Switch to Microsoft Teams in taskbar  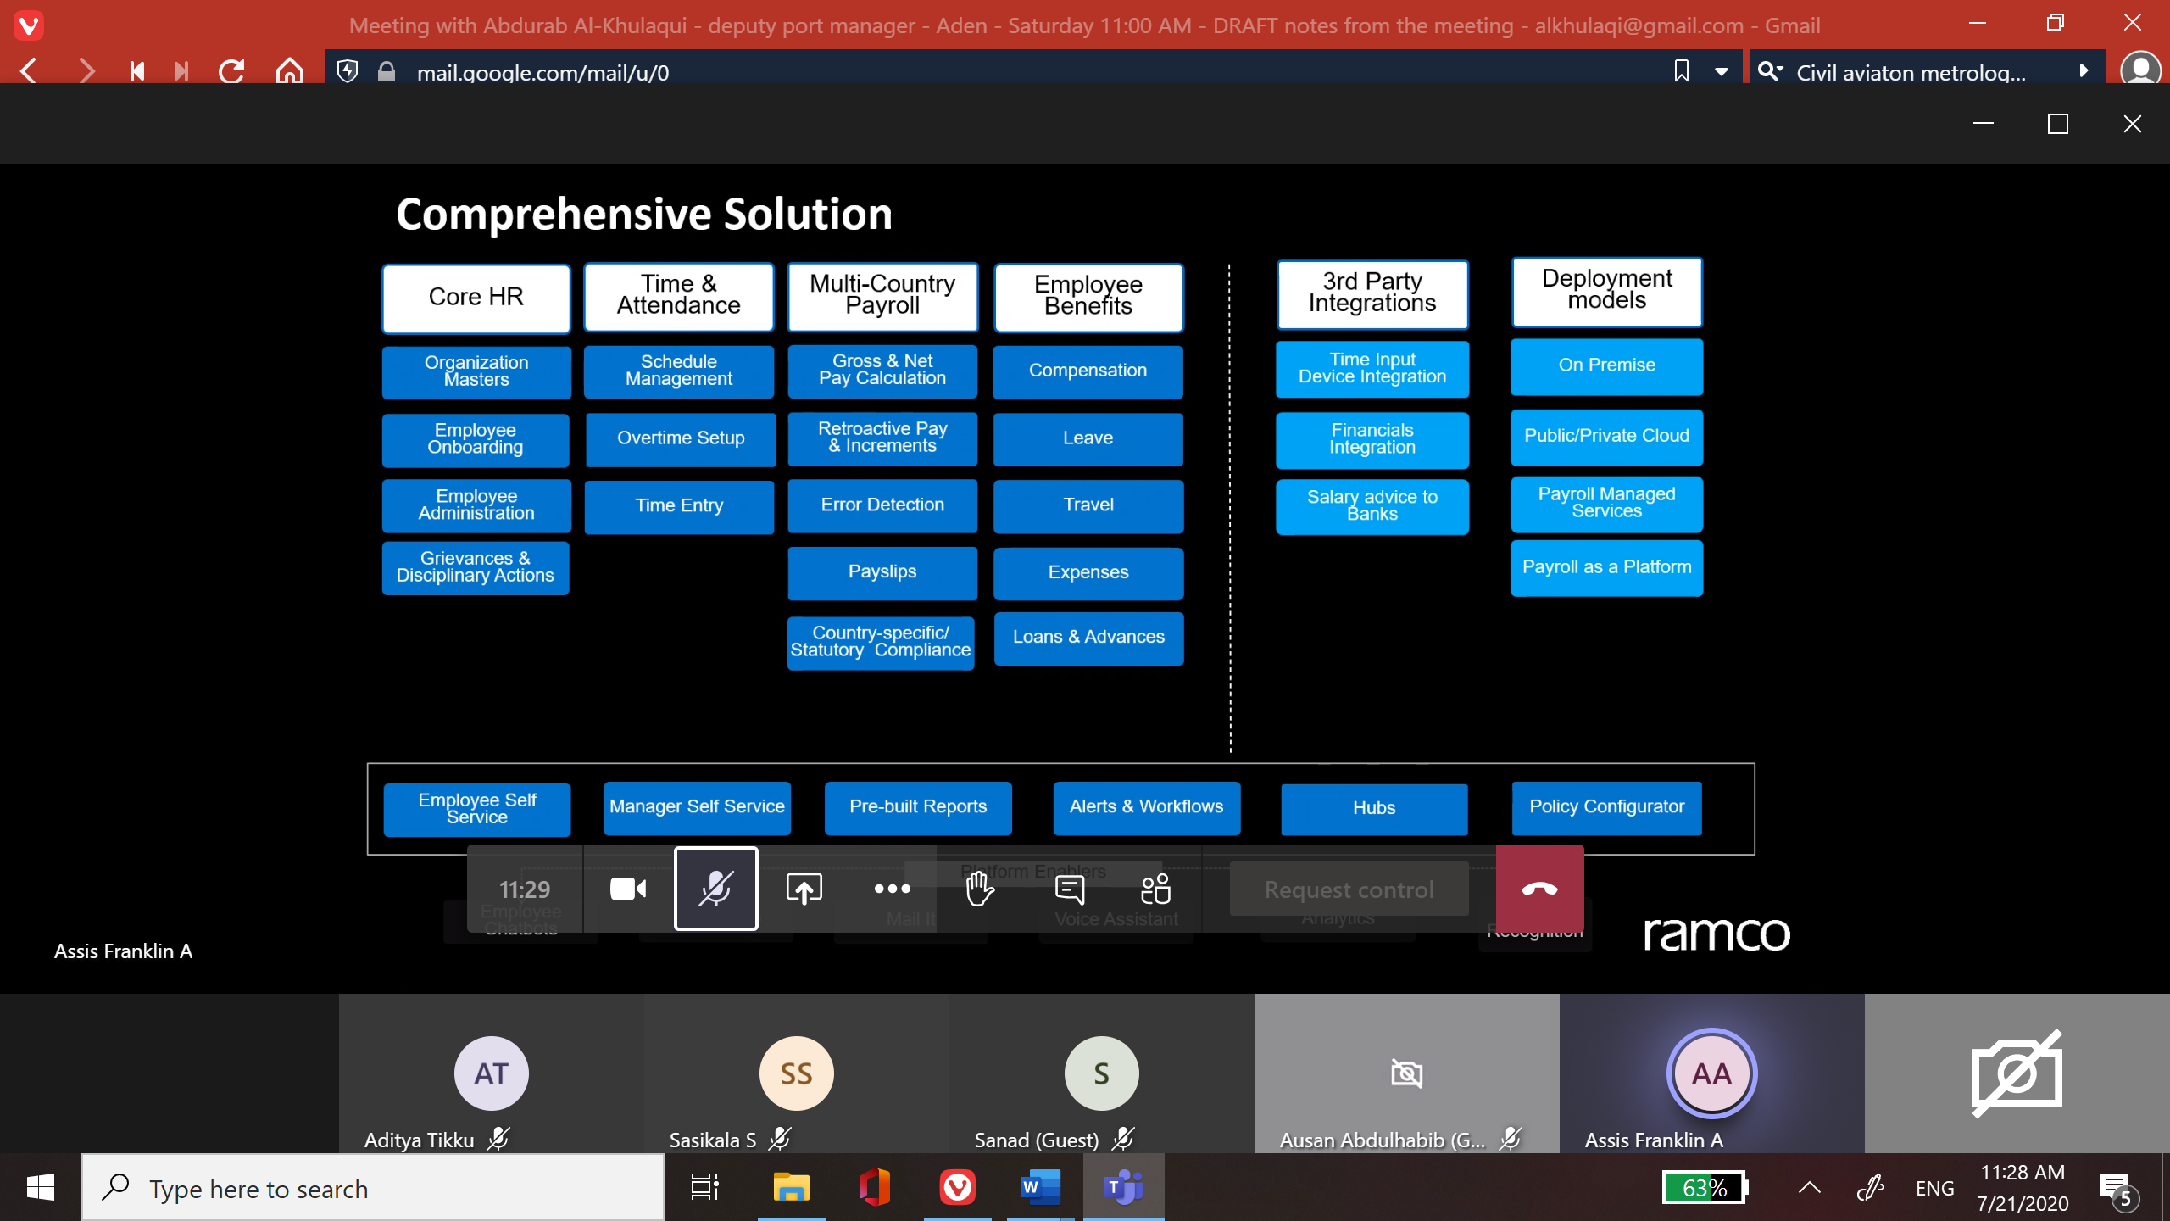(1124, 1187)
